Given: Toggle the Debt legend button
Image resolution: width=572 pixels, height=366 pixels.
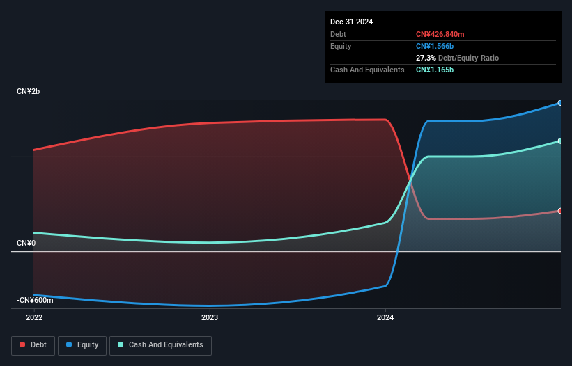Looking at the screenshot, I should (33, 345).
